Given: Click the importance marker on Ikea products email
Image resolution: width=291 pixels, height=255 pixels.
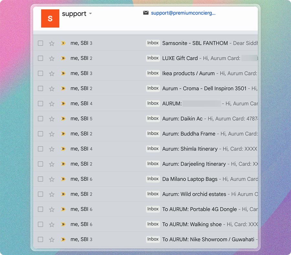Looking at the screenshot, I should (63, 73).
